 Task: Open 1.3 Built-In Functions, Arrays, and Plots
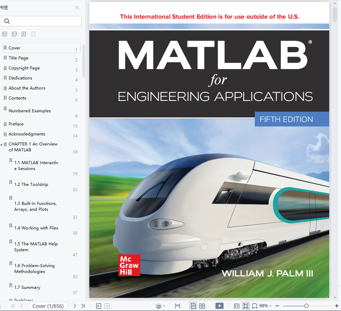[x=35, y=206]
